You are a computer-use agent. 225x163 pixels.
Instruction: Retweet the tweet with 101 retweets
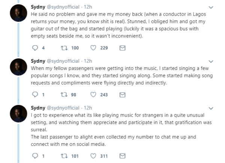[64, 156]
